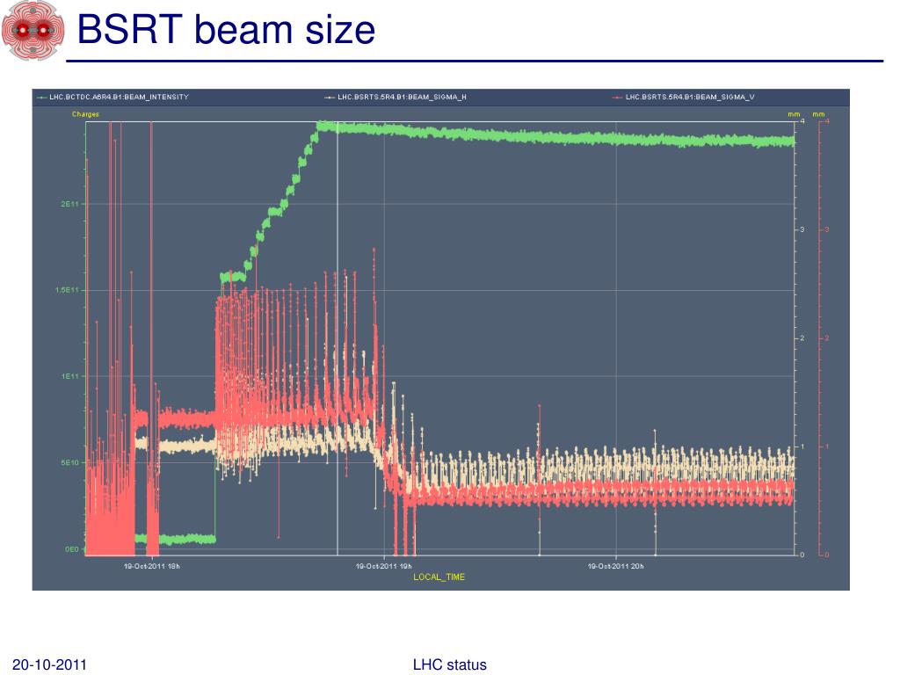Click the 1E11 y-axis tick label

(69, 376)
